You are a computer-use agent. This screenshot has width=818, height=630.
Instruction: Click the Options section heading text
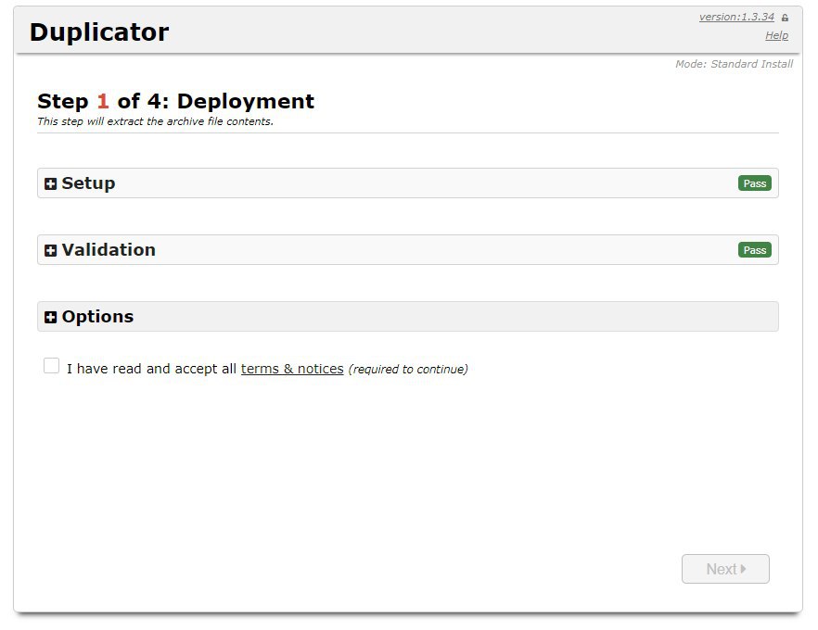click(97, 317)
